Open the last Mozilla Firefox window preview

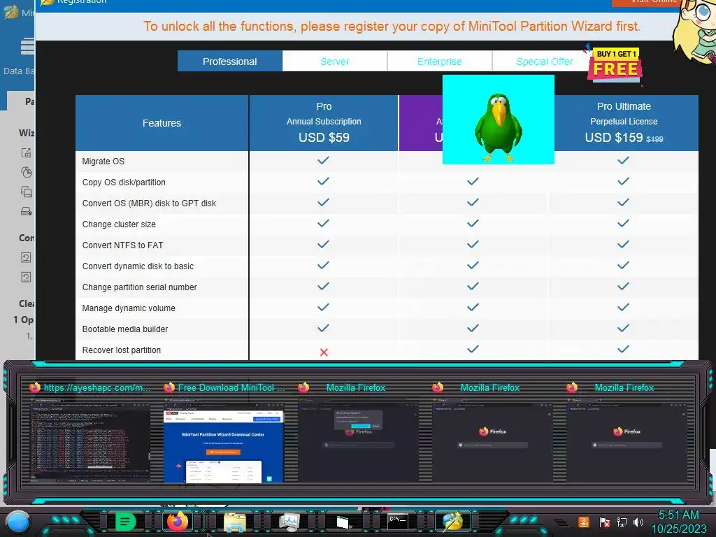click(626, 442)
